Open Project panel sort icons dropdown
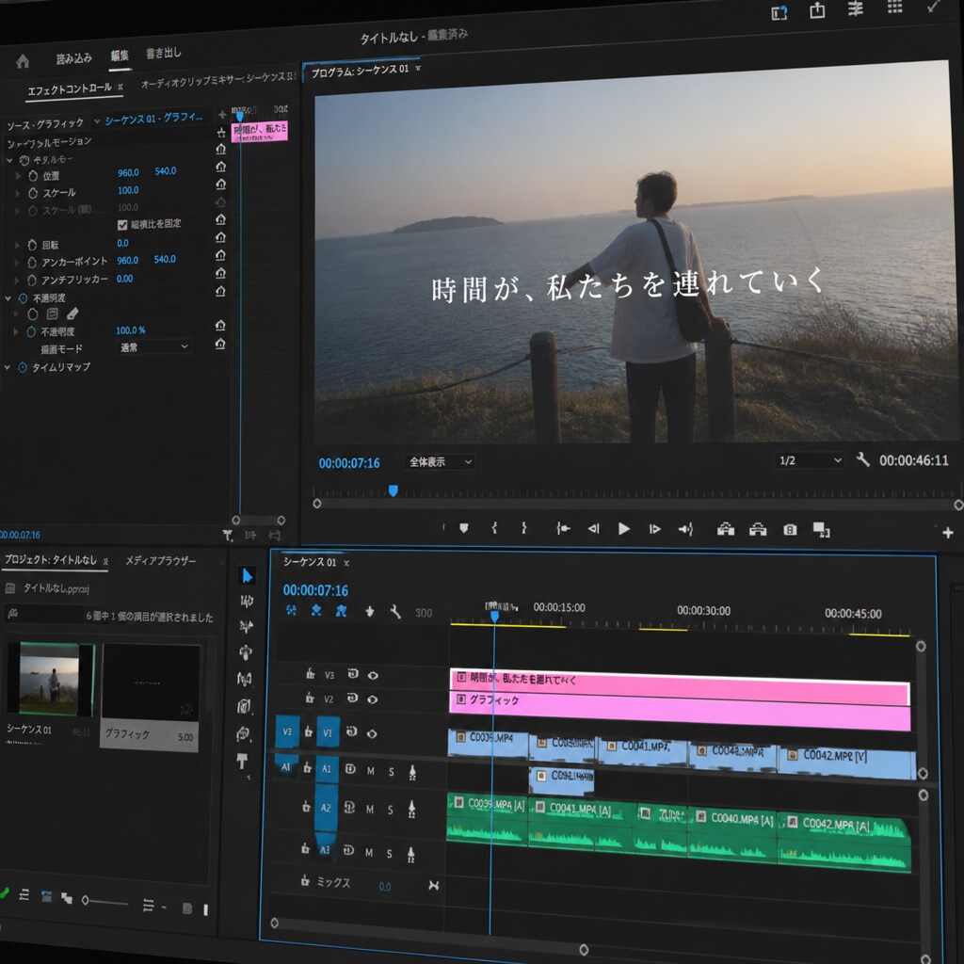This screenshot has width=964, height=964. 153,906
